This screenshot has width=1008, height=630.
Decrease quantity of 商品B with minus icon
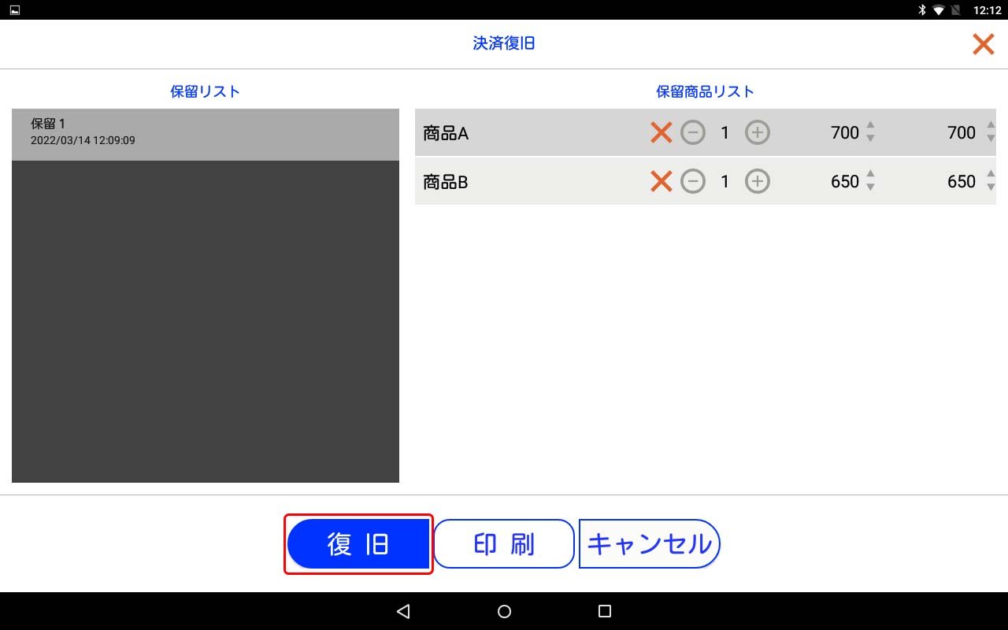693,182
